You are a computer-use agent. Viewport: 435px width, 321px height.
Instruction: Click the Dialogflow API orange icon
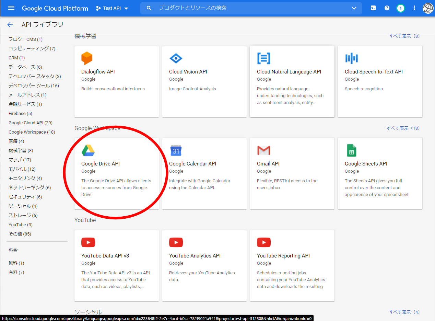pyautogui.click(x=87, y=58)
